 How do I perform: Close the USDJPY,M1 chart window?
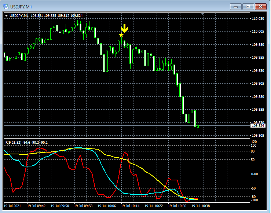[261, 7]
